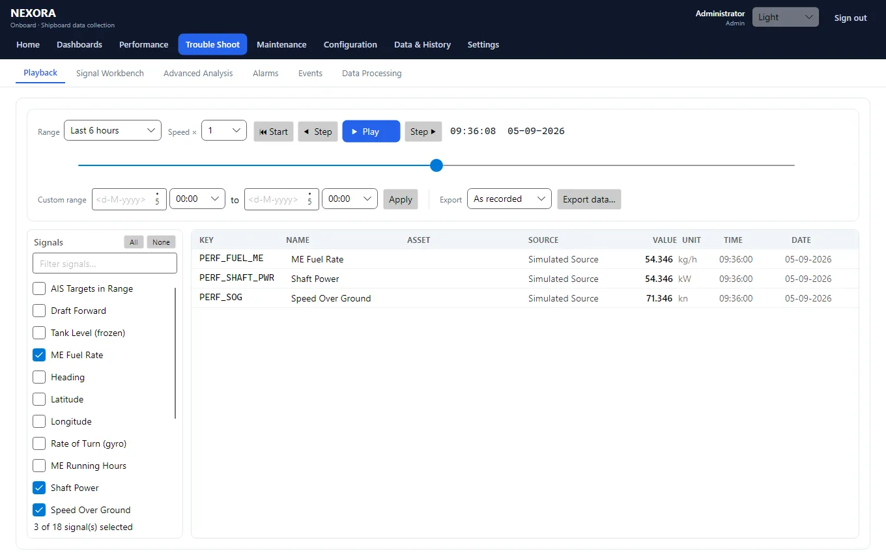
Task: Select the Trouble Shoot menu
Action: pyautogui.click(x=212, y=44)
